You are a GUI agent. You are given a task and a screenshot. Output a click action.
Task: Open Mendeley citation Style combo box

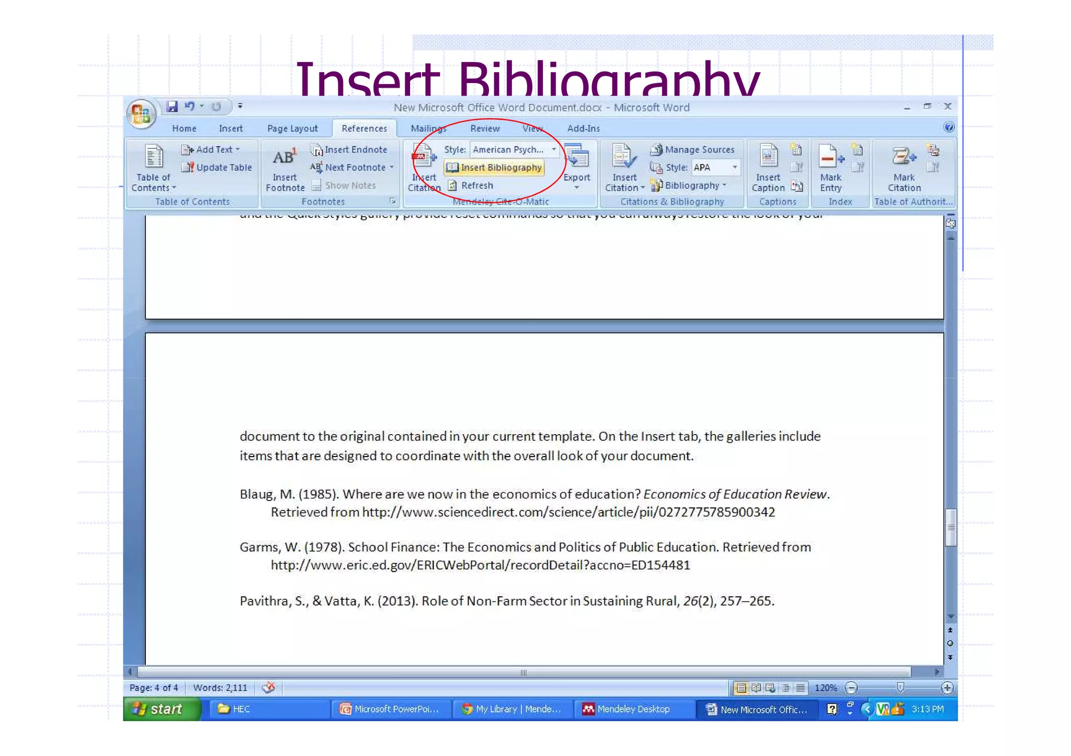pyautogui.click(x=514, y=149)
